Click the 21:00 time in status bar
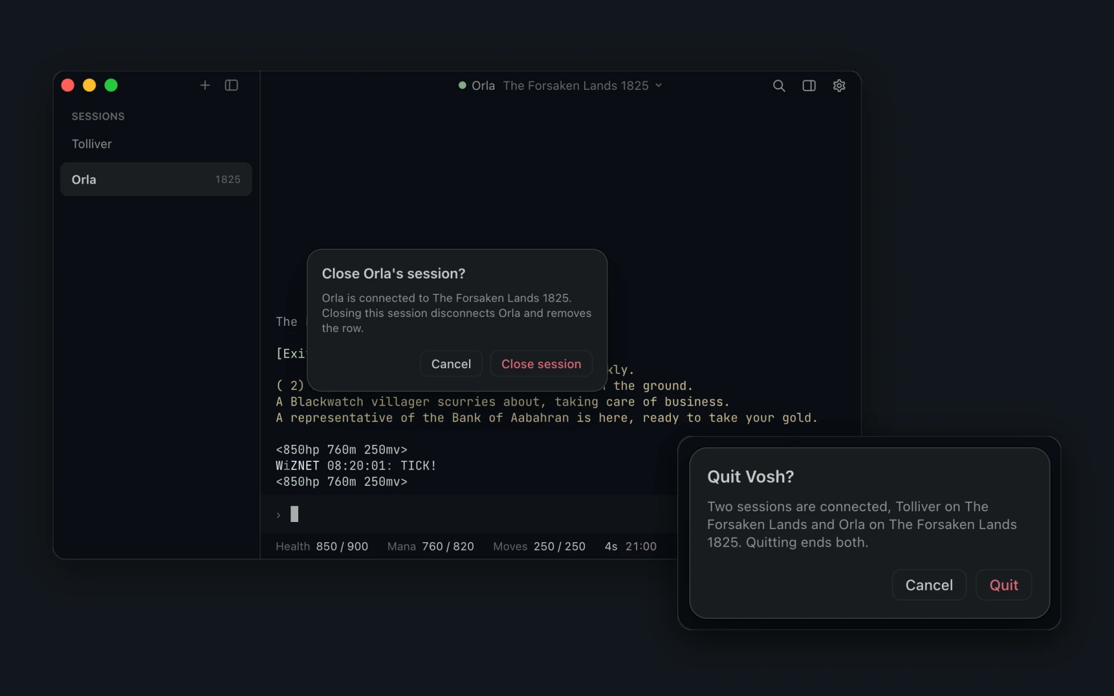1114x696 pixels. (x=641, y=546)
